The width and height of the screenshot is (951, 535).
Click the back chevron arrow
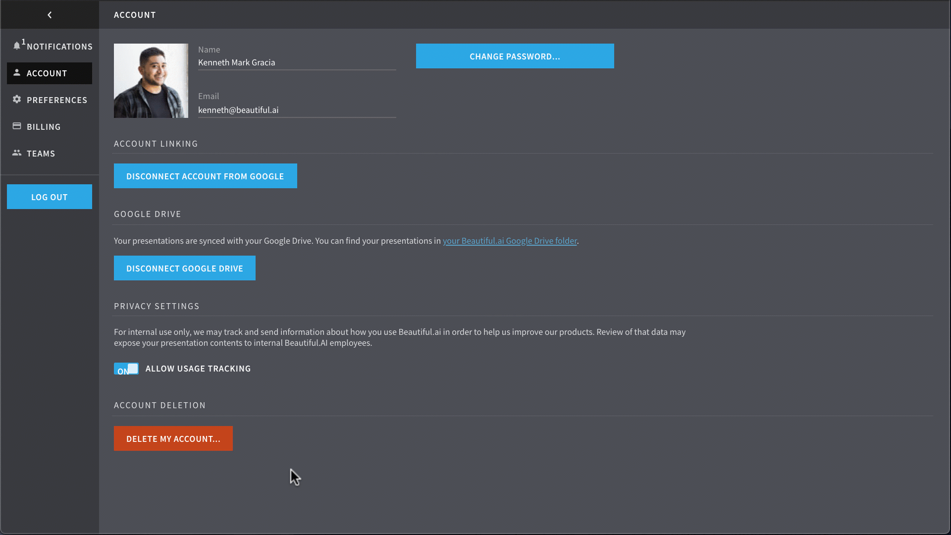[50, 15]
